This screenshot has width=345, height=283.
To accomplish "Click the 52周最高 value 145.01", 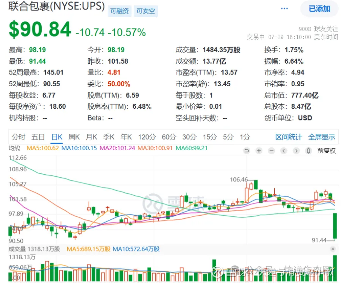I will point(53,73).
